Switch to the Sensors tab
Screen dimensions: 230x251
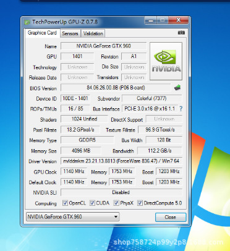pos(70,33)
